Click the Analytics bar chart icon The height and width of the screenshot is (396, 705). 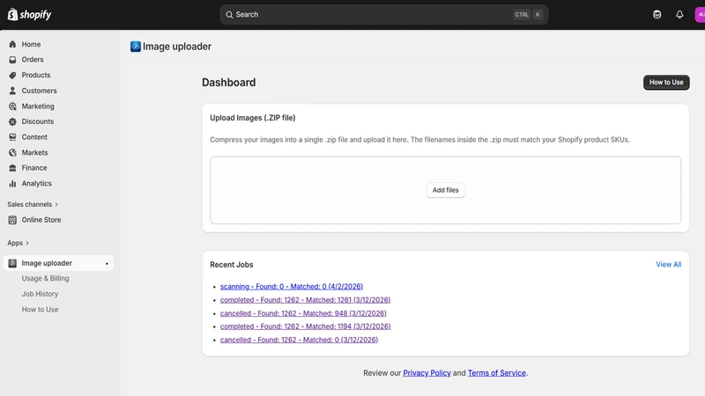pyautogui.click(x=12, y=183)
